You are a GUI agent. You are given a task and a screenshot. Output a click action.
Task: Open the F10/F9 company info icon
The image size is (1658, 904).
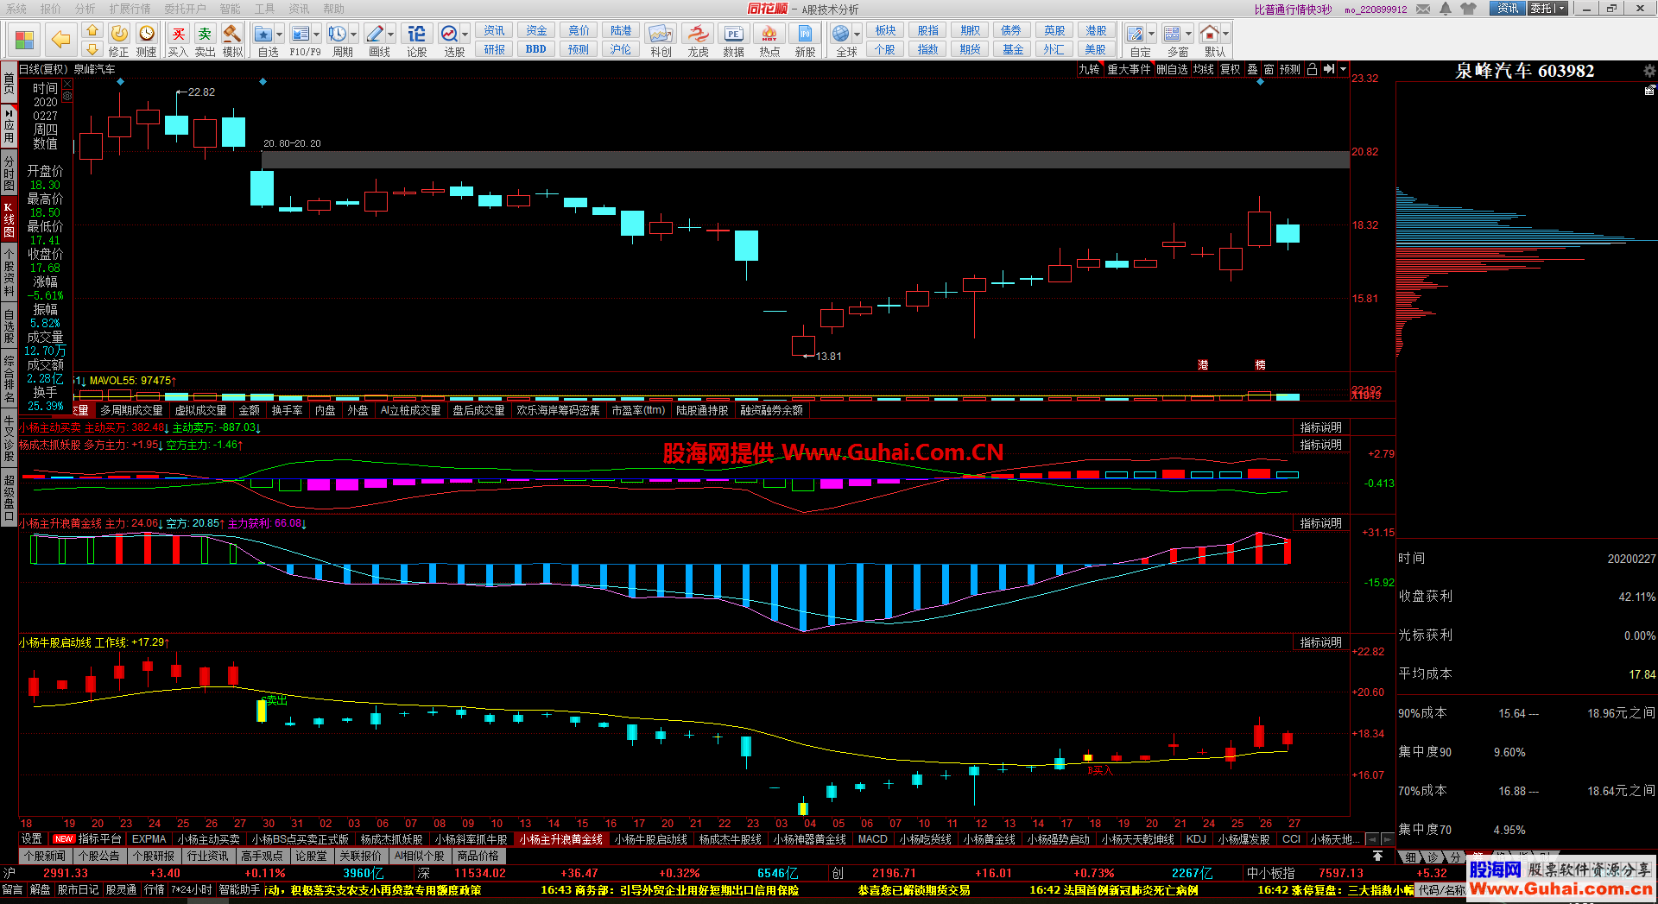[300, 34]
